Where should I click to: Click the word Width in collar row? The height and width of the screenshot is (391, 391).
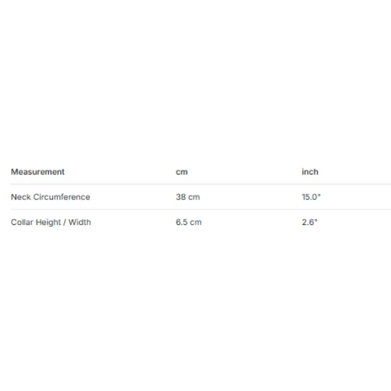tap(80, 222)
